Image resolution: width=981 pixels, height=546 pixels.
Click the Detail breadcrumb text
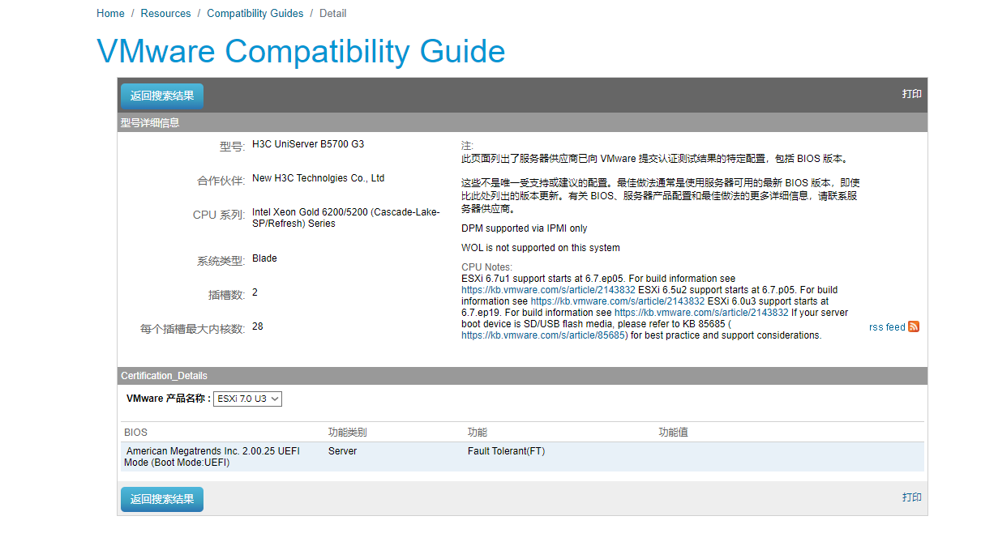pyautogui.click(x=332, y=13)
